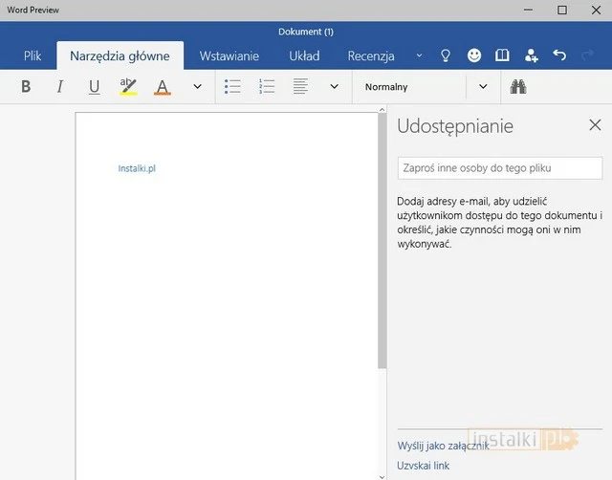Maximize the Word Preview window
The width and height of the screenshot is (612, 480).
click(x=562, y=11)
